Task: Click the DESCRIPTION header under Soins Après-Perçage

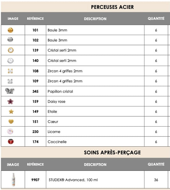Action: (95, 164)
